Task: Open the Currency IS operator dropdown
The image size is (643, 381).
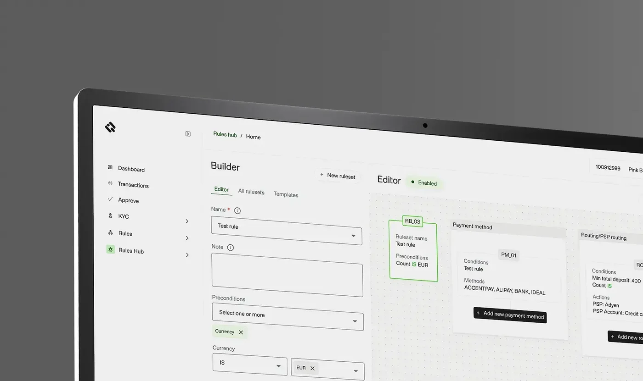Action: tap(250, 364)
